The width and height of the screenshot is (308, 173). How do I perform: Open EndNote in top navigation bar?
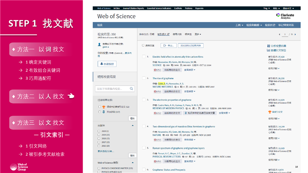[178, 8]
